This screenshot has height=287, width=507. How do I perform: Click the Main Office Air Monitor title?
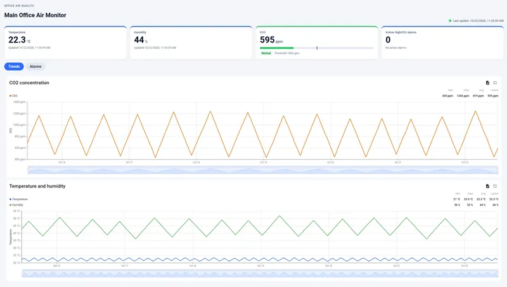35,15
